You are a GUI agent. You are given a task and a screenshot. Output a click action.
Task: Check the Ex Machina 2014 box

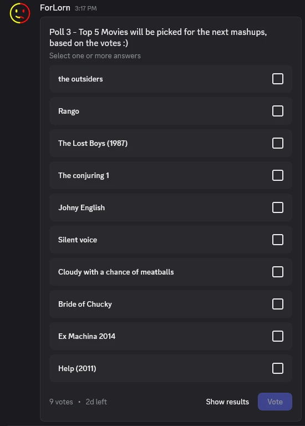(x=278, y=336)
